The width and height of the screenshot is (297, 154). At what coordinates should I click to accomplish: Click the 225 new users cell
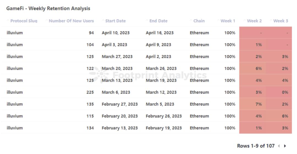click(90, 92)
